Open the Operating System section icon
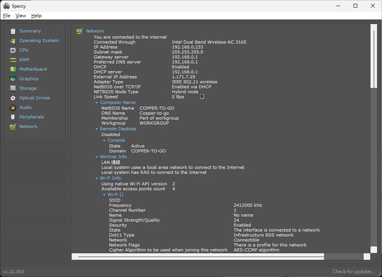 [13, 41]
